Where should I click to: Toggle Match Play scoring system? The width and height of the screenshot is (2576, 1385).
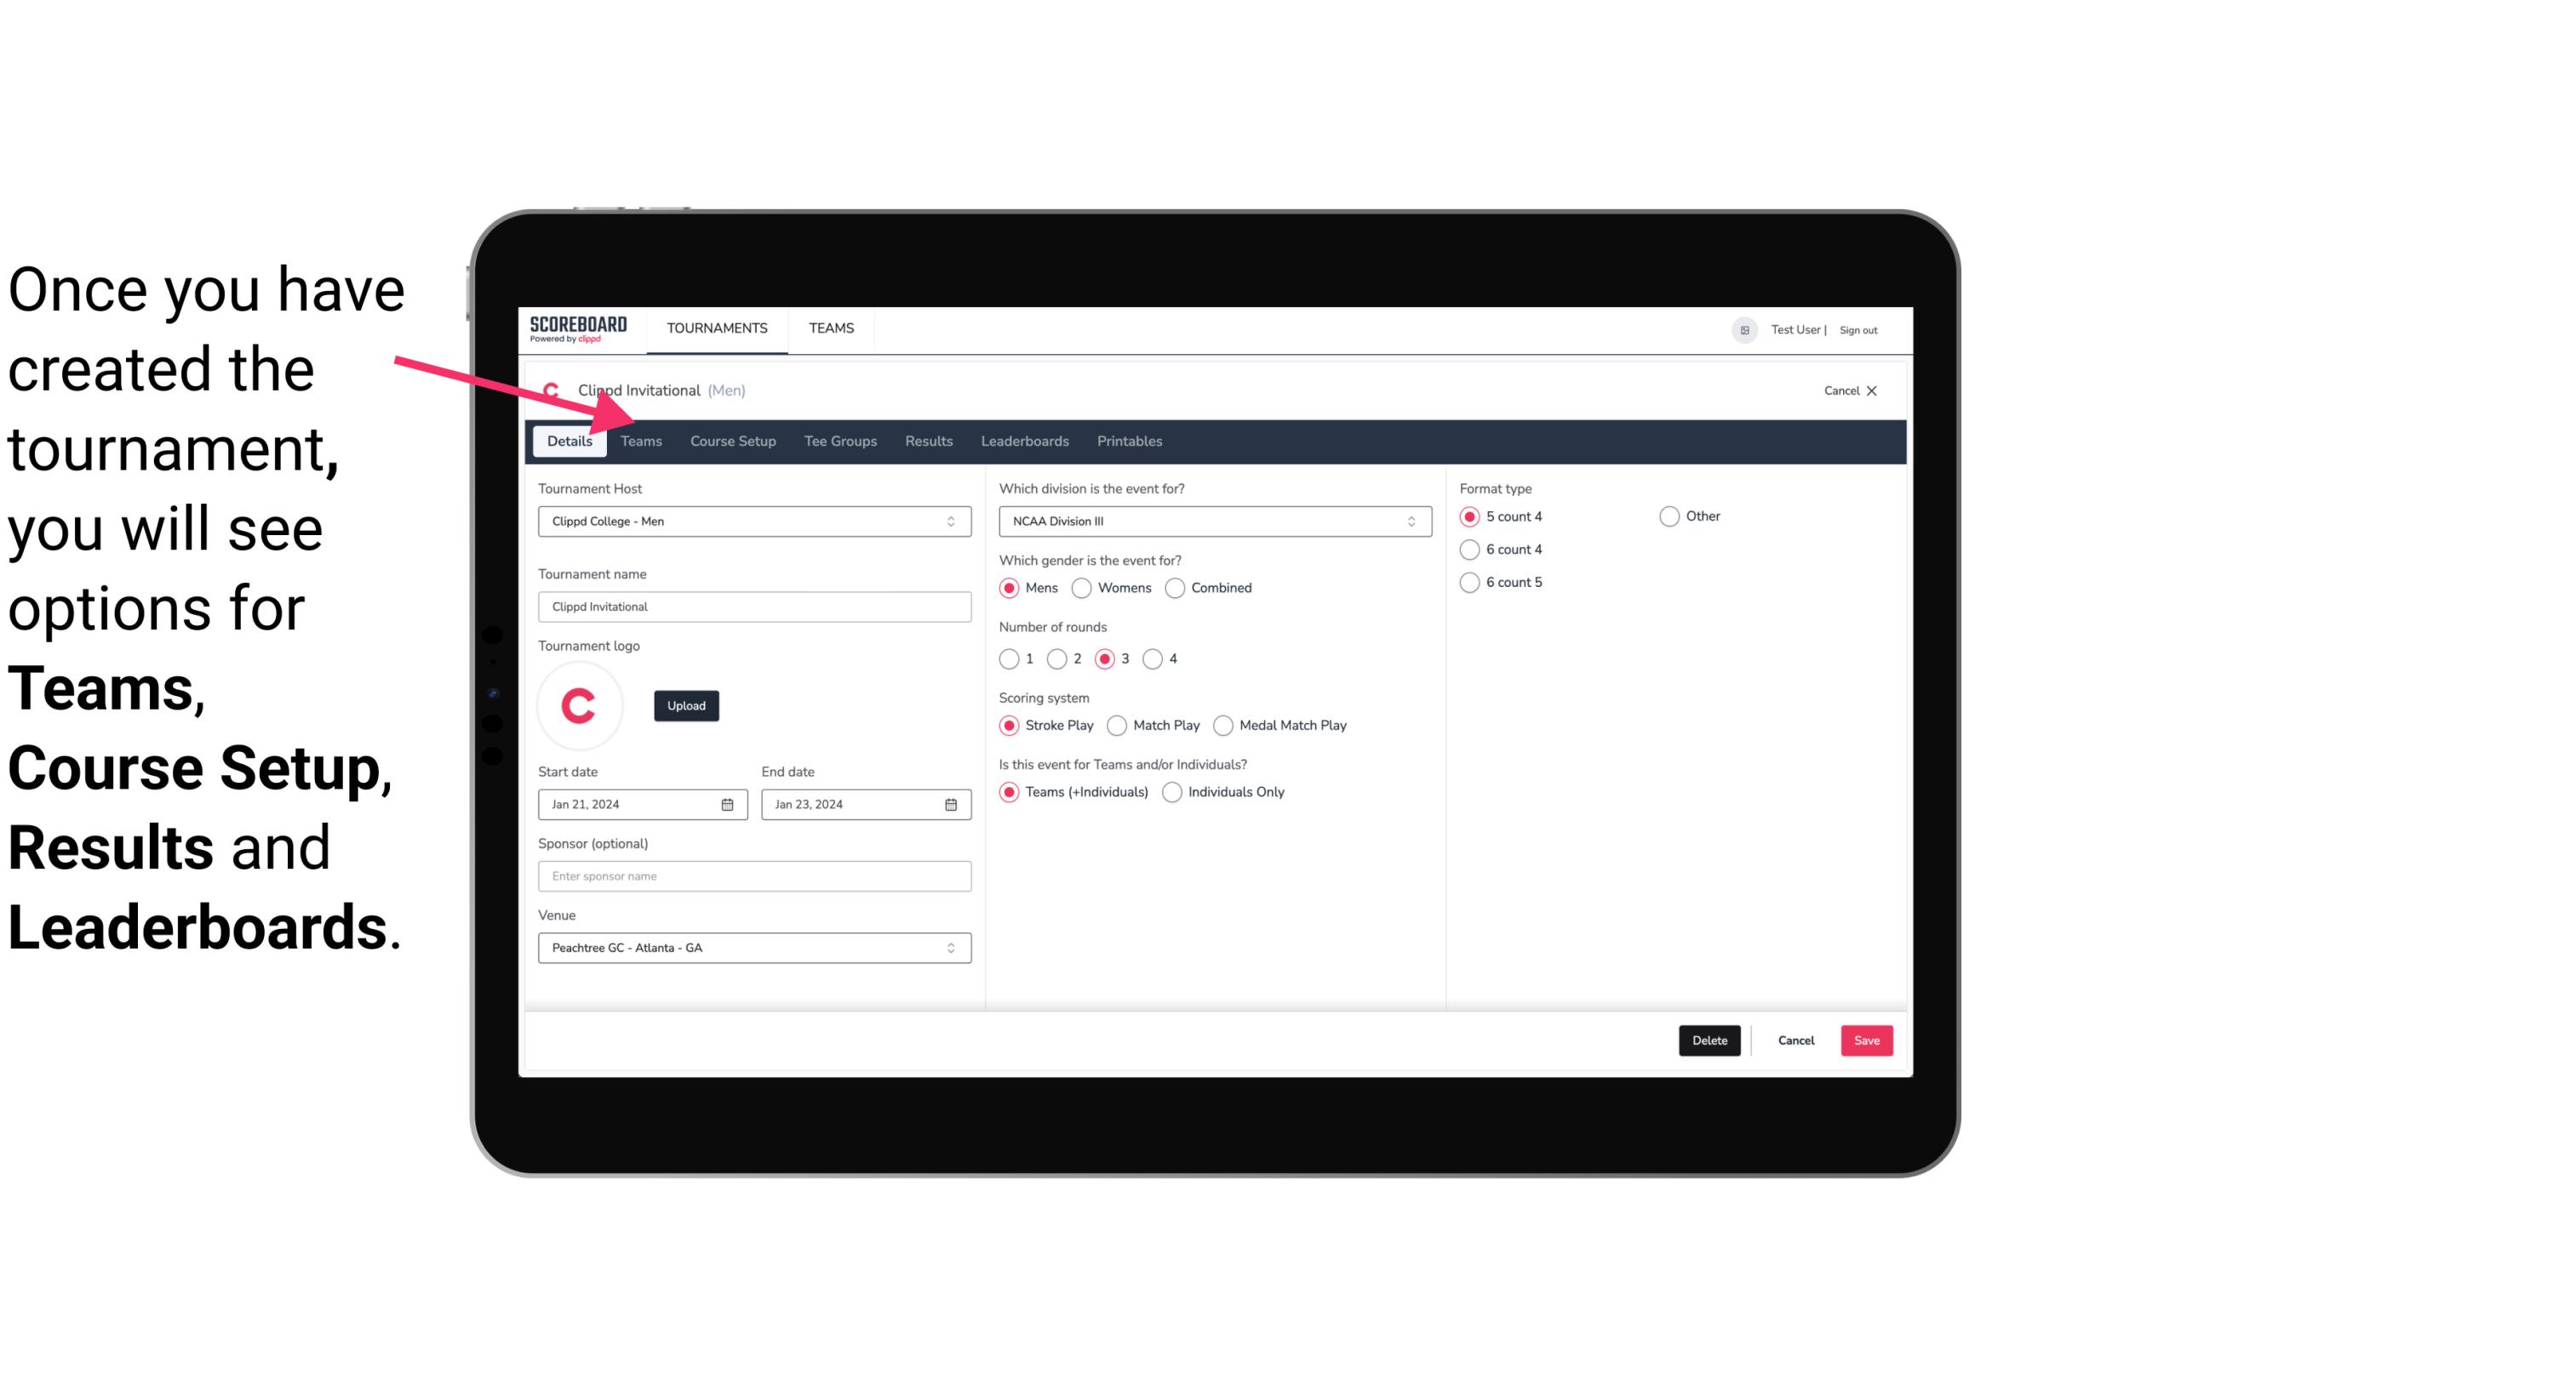[1116, 725]
